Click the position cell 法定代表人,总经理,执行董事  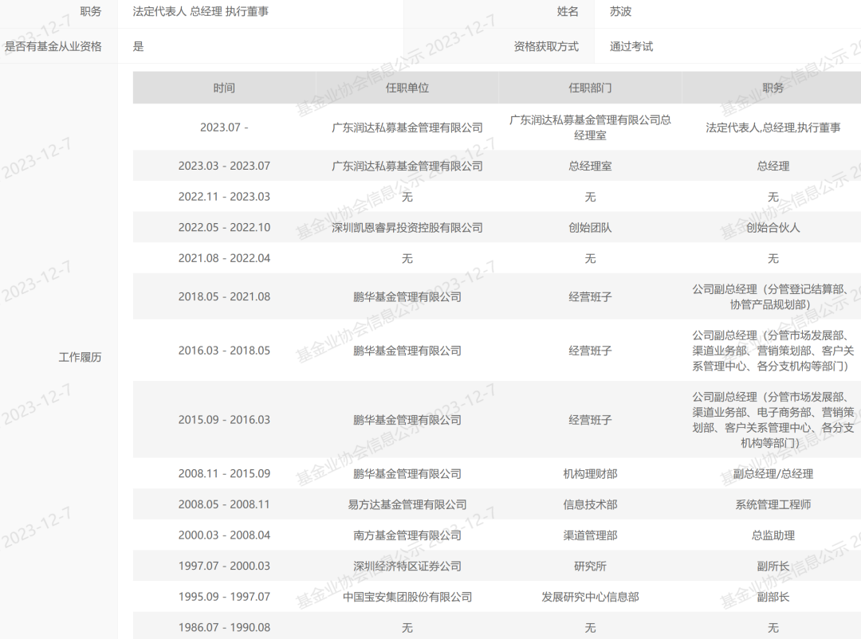click(773, 127)
